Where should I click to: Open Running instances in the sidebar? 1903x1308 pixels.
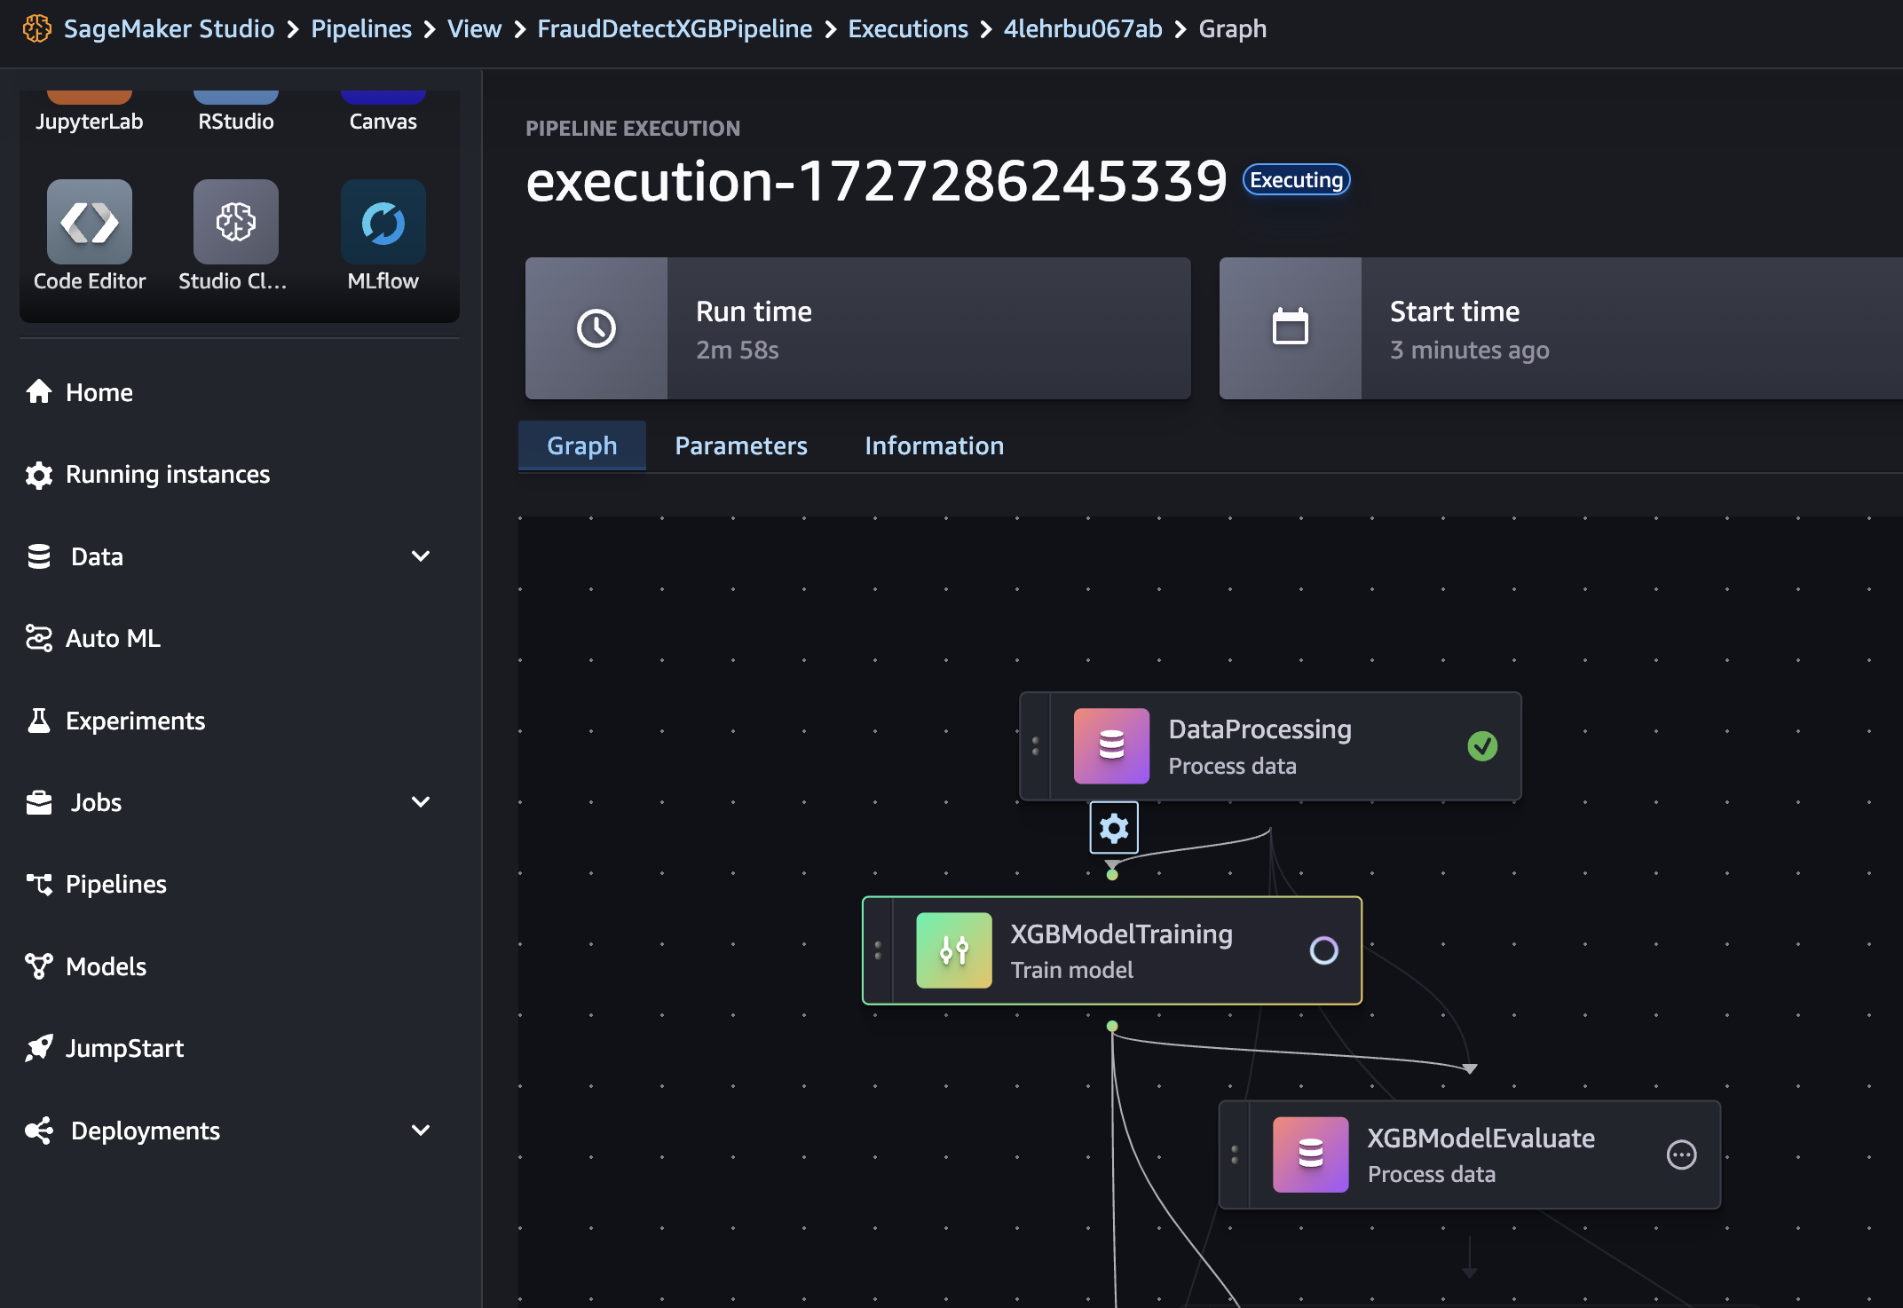(x=167, y=475)
